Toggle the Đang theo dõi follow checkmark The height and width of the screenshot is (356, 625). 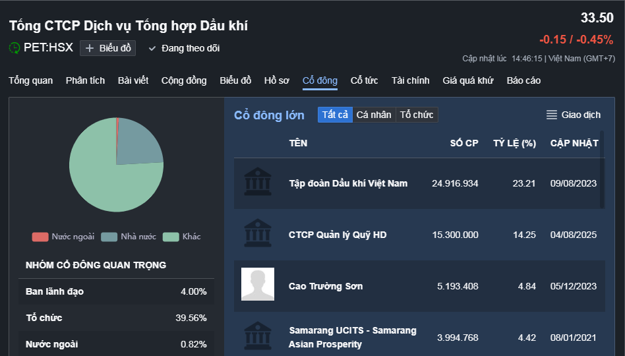(152, 48)
